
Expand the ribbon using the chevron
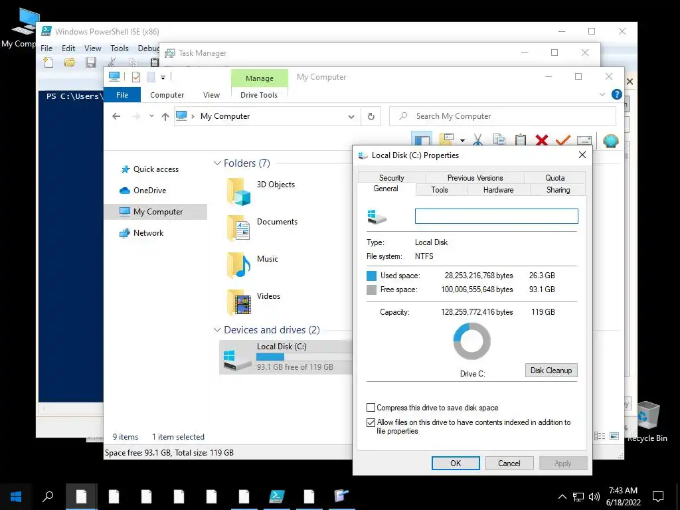[x=602, y=94]
